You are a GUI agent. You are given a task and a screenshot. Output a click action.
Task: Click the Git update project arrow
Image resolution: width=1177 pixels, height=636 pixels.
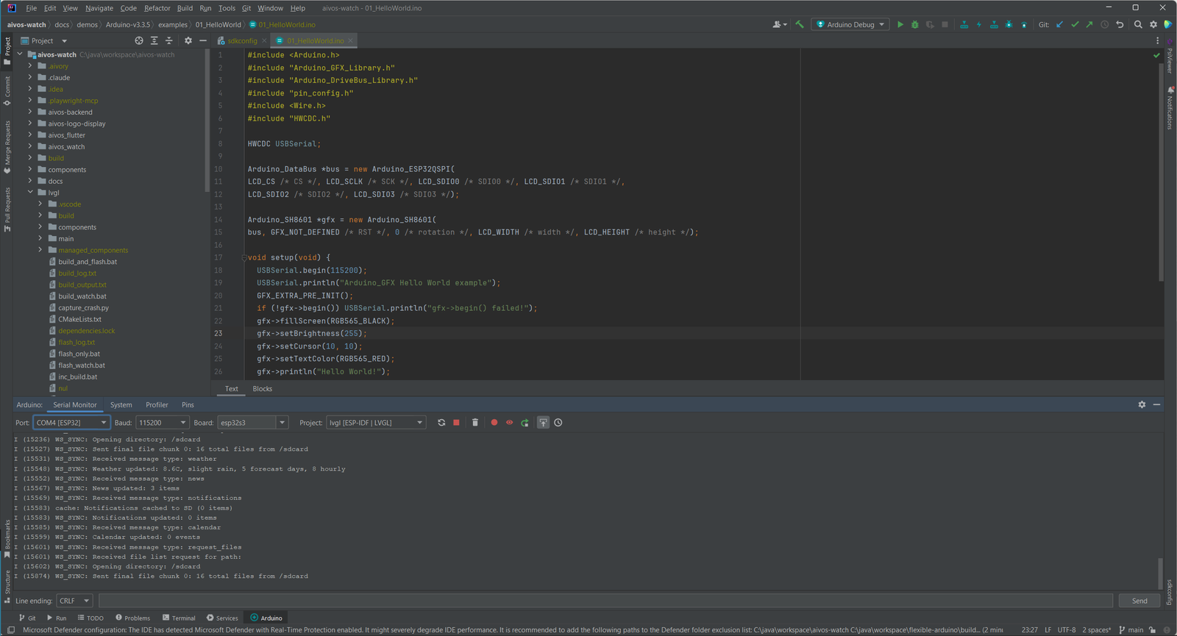click(1060, 24)
